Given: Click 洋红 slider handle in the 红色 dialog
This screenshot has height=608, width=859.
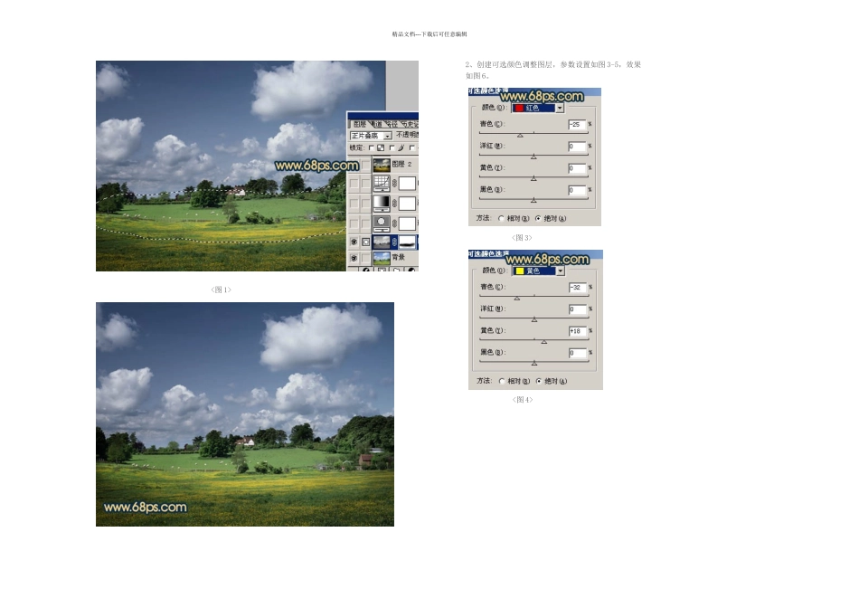Looking at the screenshot, I should click(533, 157).
